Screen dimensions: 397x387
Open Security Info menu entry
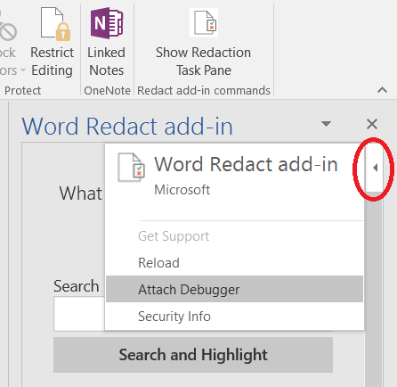[x=174, y=317]
